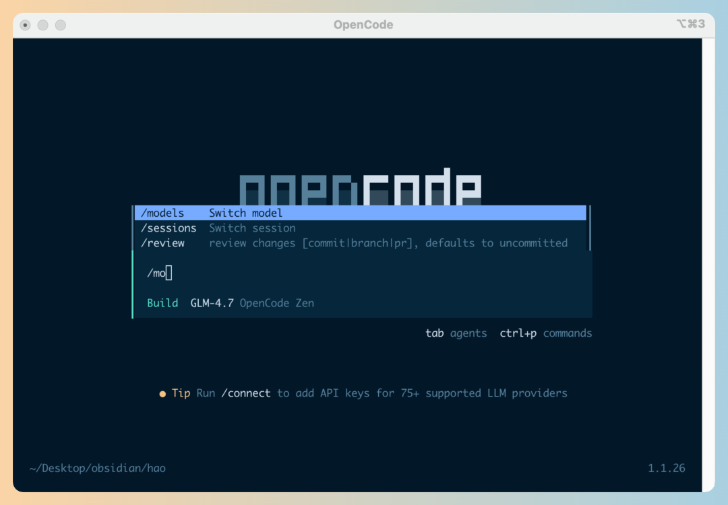Click the OpenCode title bar text
728x505 pixels.
(363, 24)
